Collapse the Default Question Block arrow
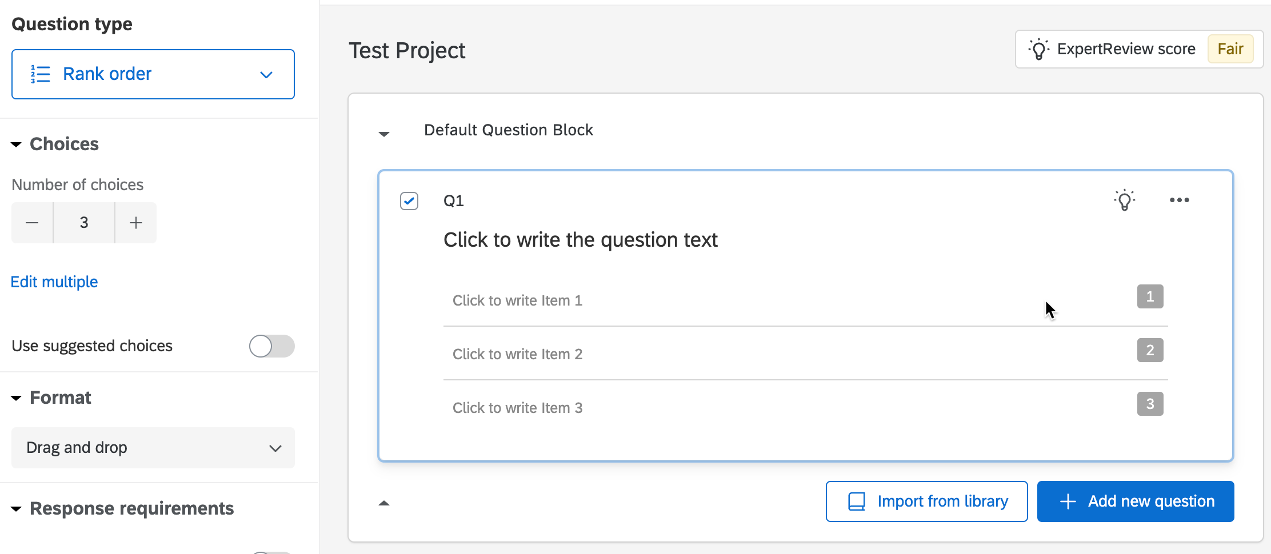 pos(384,134)
